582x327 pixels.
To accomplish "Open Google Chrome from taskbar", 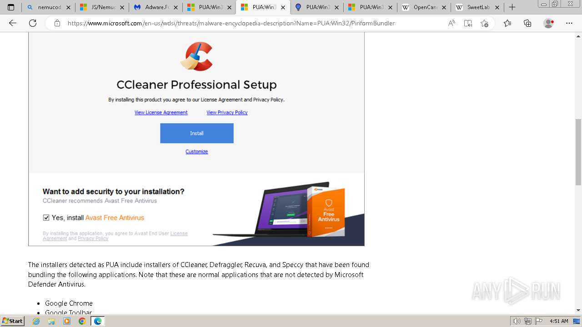I will [x=82, y=321].
